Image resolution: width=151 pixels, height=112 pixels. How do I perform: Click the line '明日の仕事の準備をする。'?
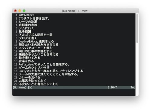[x=36, y=51]
